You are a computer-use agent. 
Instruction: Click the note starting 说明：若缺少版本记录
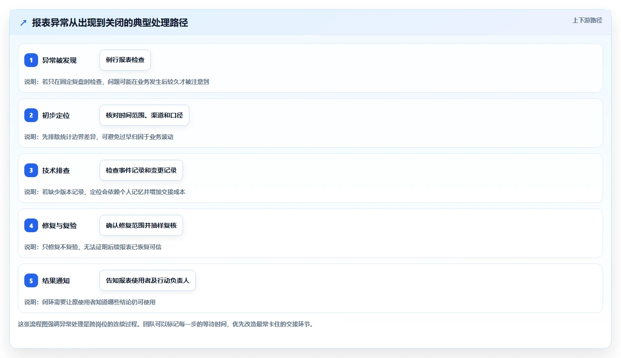105,192
